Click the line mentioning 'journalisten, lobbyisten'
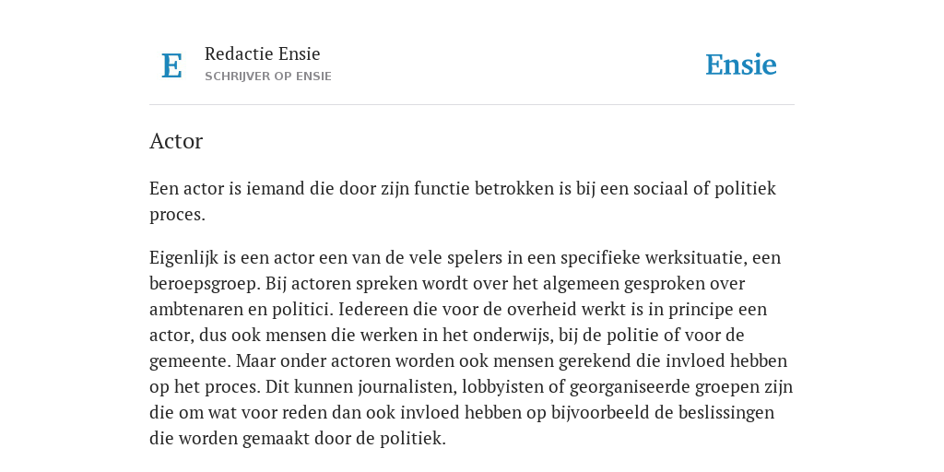Viewport: 944px width, 472px height. click(x=471, y=387)
